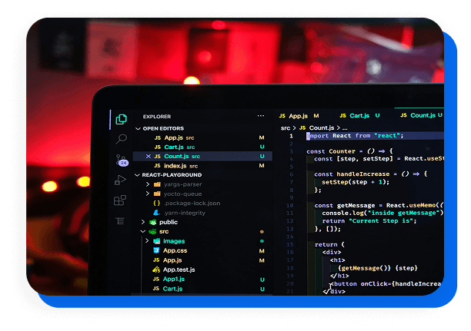
Task: Click the JS icon on the Cart.js tab
Action: pyautogui.click(x=342, y=115)
